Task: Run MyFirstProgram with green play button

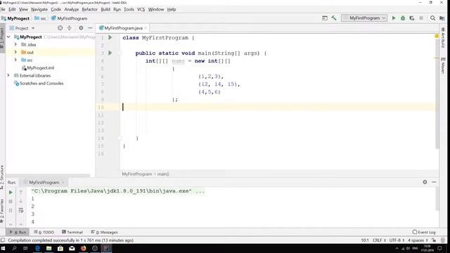Action: [x=394, y=18]
